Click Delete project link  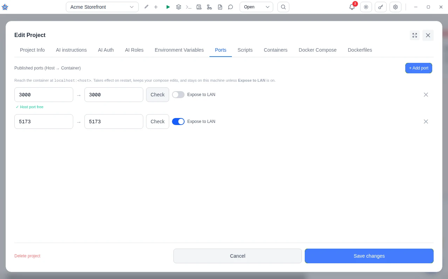(x=27, y=256)
